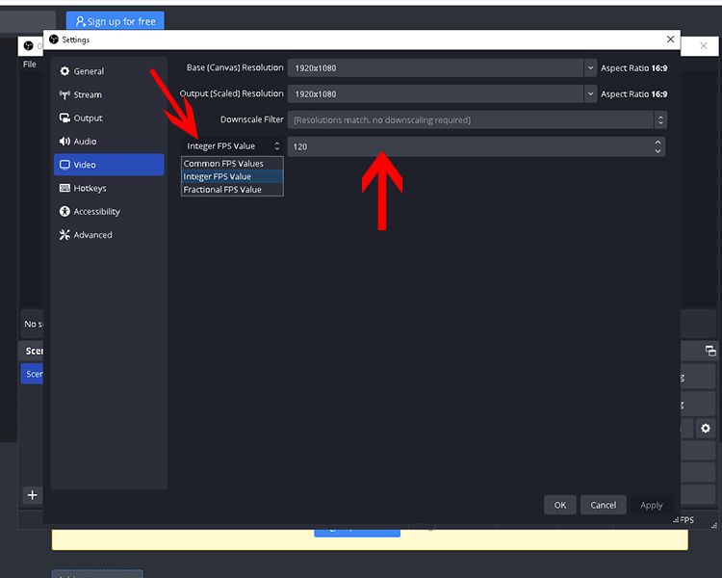Click the Hotkeys keyboard icon in sidebar
Screen dimensions: 722x578
click(64, 188)
